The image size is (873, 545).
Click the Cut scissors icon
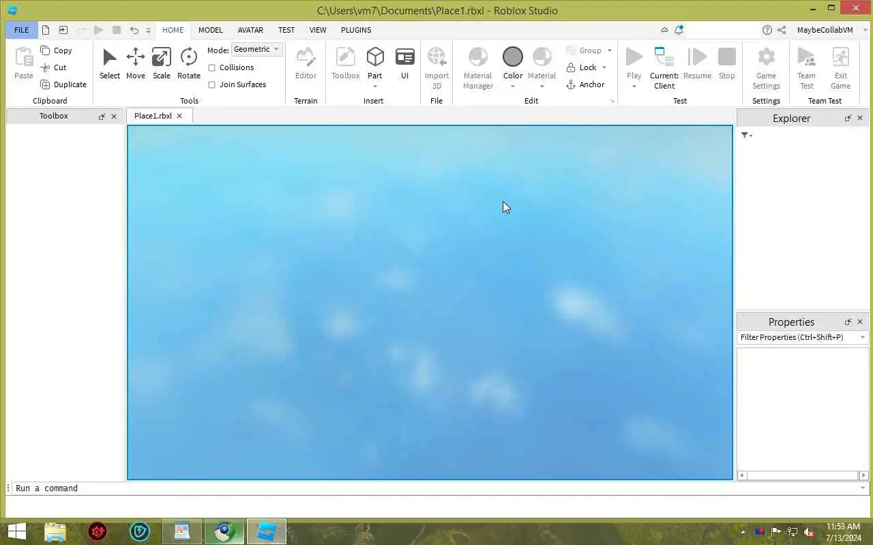point(45,67)
